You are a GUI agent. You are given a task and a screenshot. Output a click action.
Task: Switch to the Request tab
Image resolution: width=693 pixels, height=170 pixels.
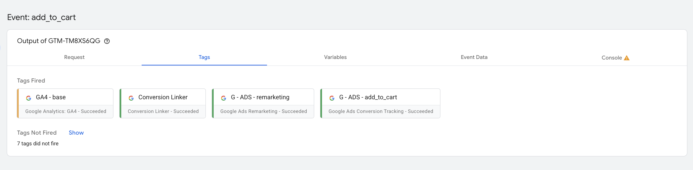[x=74, y=57]
